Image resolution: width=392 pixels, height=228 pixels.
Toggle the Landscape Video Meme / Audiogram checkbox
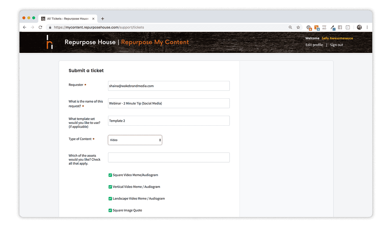[110, 199]
